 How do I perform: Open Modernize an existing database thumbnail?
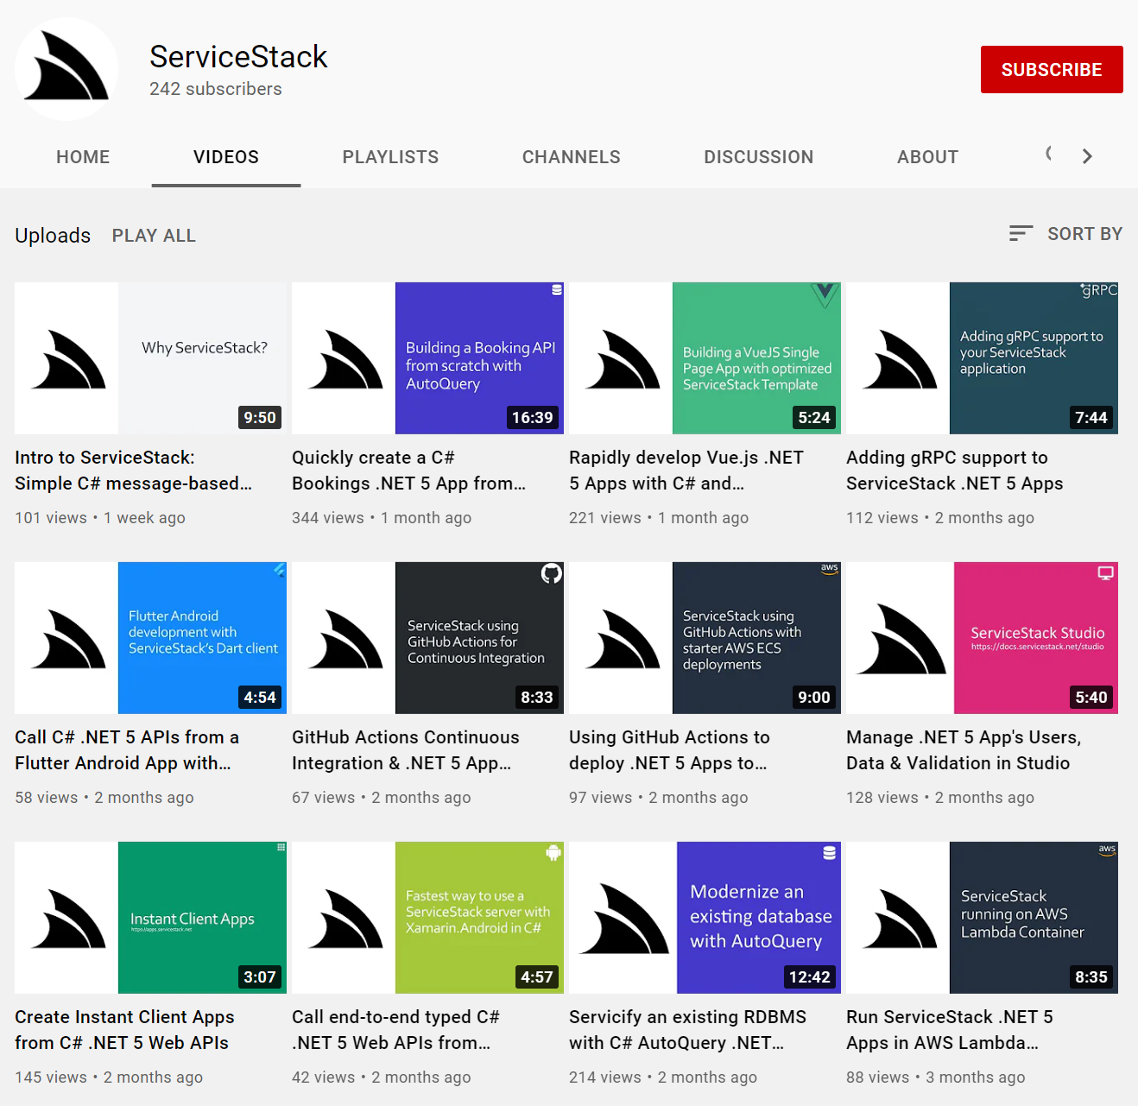coord(705,918)
